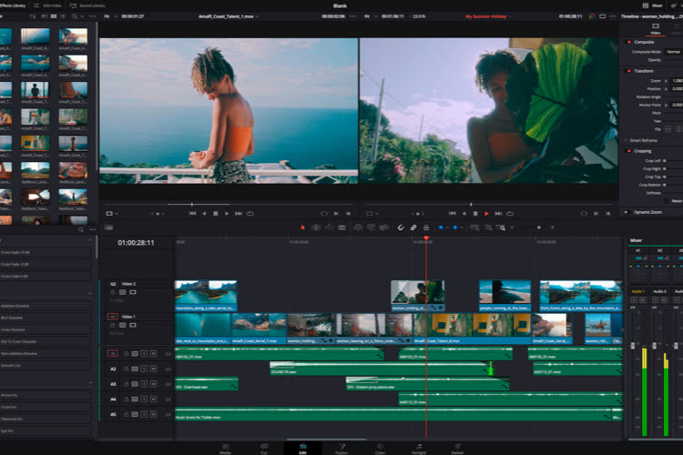Select the A1 destination control
Image resolution: width=683 pixels, height=455 pixels.
112,354
